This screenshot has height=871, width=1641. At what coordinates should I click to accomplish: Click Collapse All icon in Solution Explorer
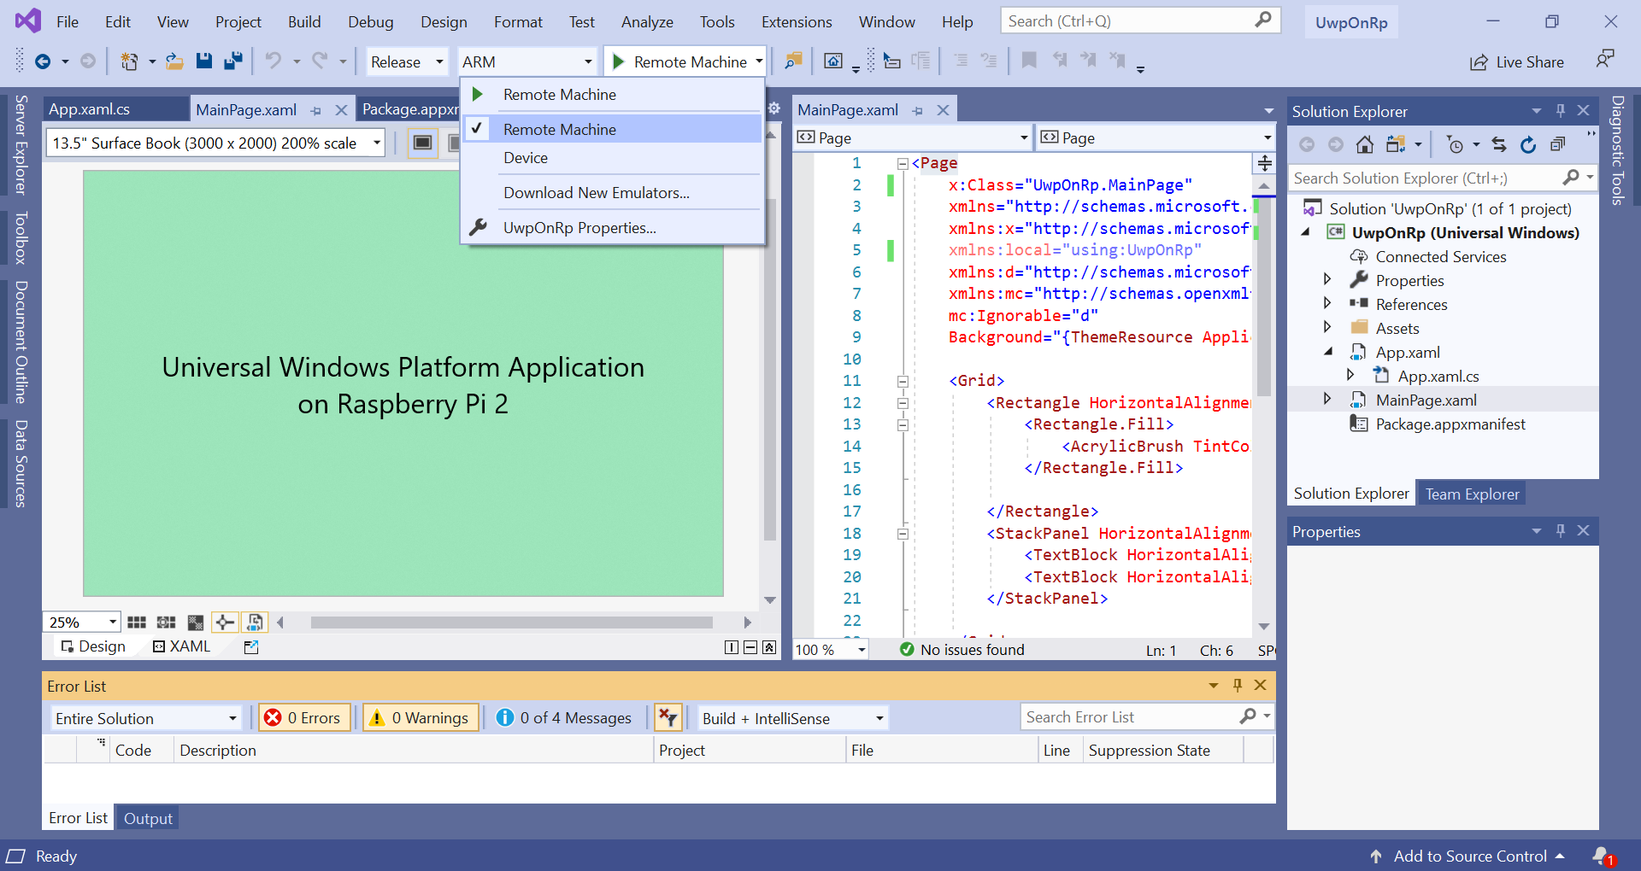(x=1558, y=145)
